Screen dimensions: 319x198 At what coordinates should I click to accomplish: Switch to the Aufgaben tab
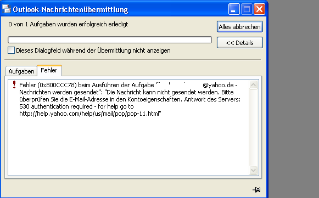[x=21, y=71]
